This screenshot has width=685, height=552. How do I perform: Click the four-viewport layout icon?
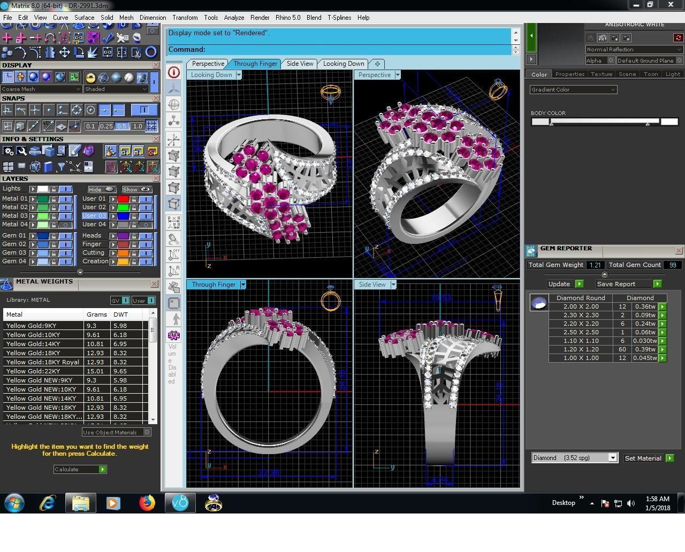point(7,166)
